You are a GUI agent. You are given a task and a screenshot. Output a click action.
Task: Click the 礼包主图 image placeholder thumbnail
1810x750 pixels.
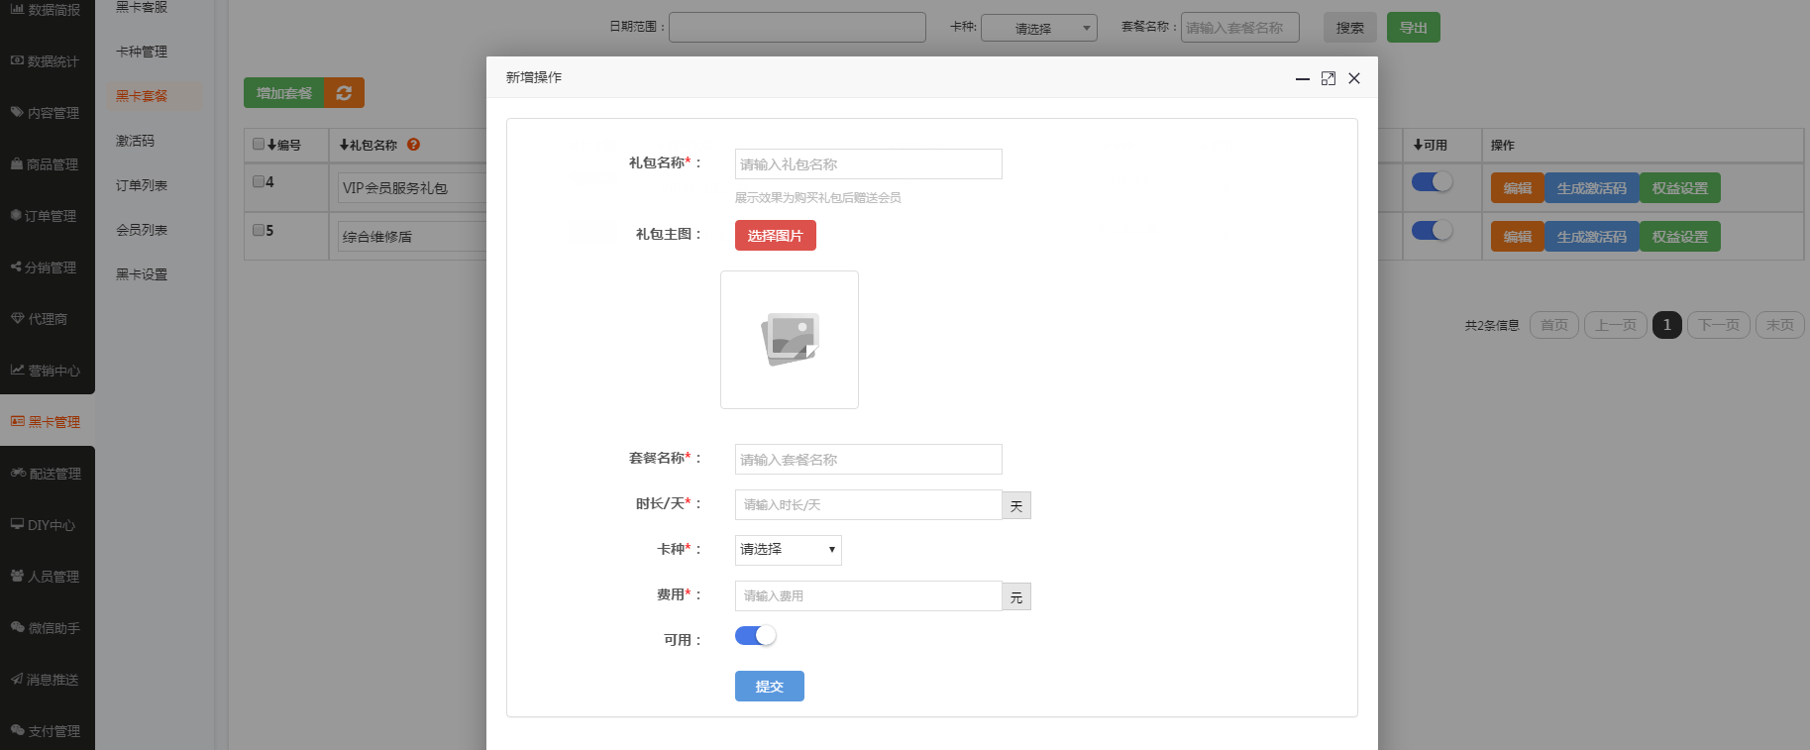click(789, 340)
